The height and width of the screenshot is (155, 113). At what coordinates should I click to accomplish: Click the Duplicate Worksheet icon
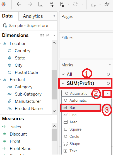click(107, 4)
